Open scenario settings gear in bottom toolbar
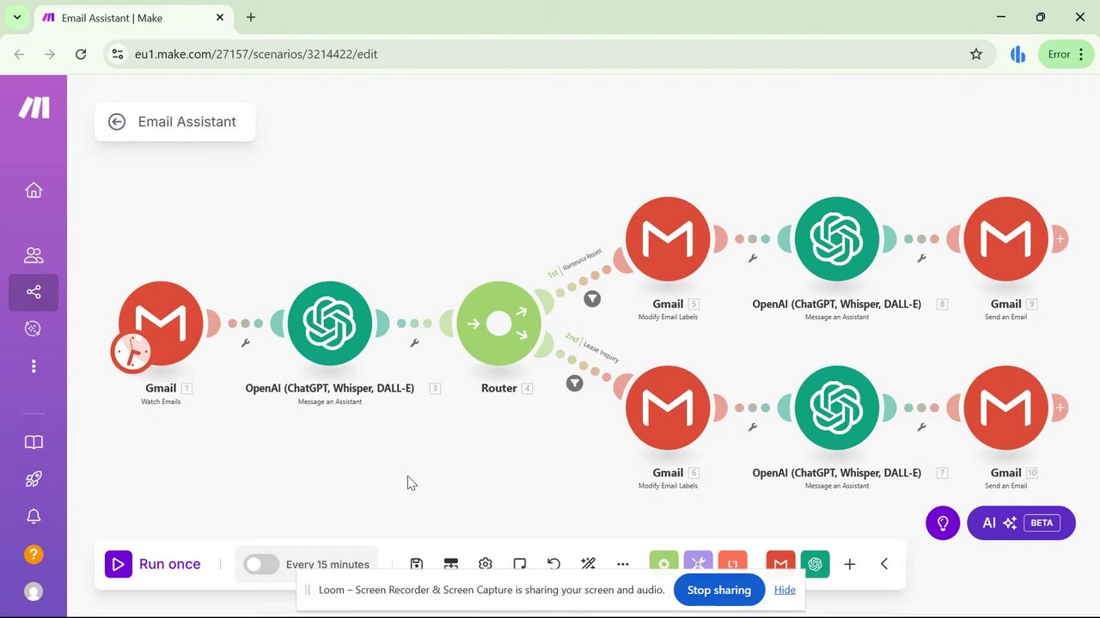 coord(486,564)
